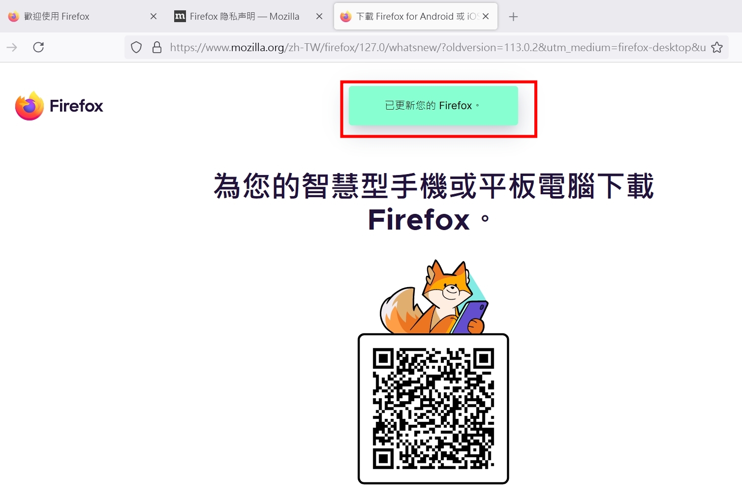Click the green 已更新您的 Firefox notification
Image resolution: width=742 pixels, height=500 pixels.
pos(433,106)
